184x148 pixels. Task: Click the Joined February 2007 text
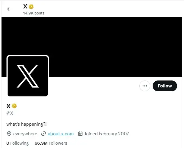point(106,134)
